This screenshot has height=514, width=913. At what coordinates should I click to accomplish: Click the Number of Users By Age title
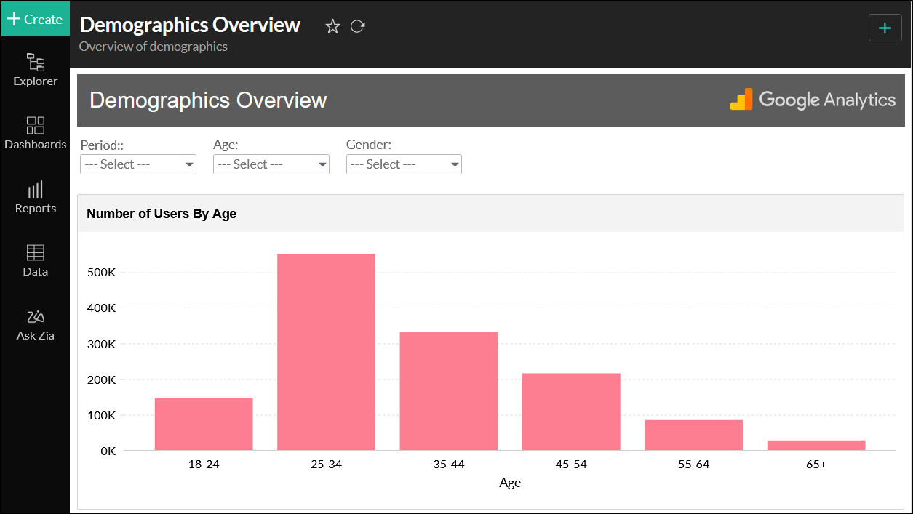coord(162,214)
